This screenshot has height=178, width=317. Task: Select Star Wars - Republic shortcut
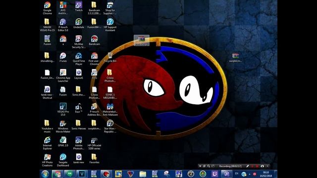110,127
